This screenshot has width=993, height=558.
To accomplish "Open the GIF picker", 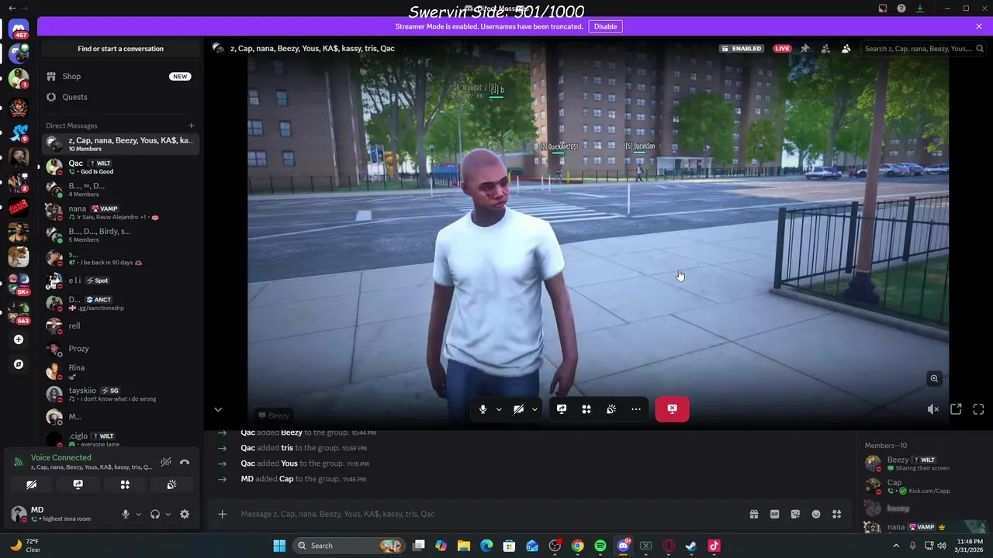I will 774,514.
